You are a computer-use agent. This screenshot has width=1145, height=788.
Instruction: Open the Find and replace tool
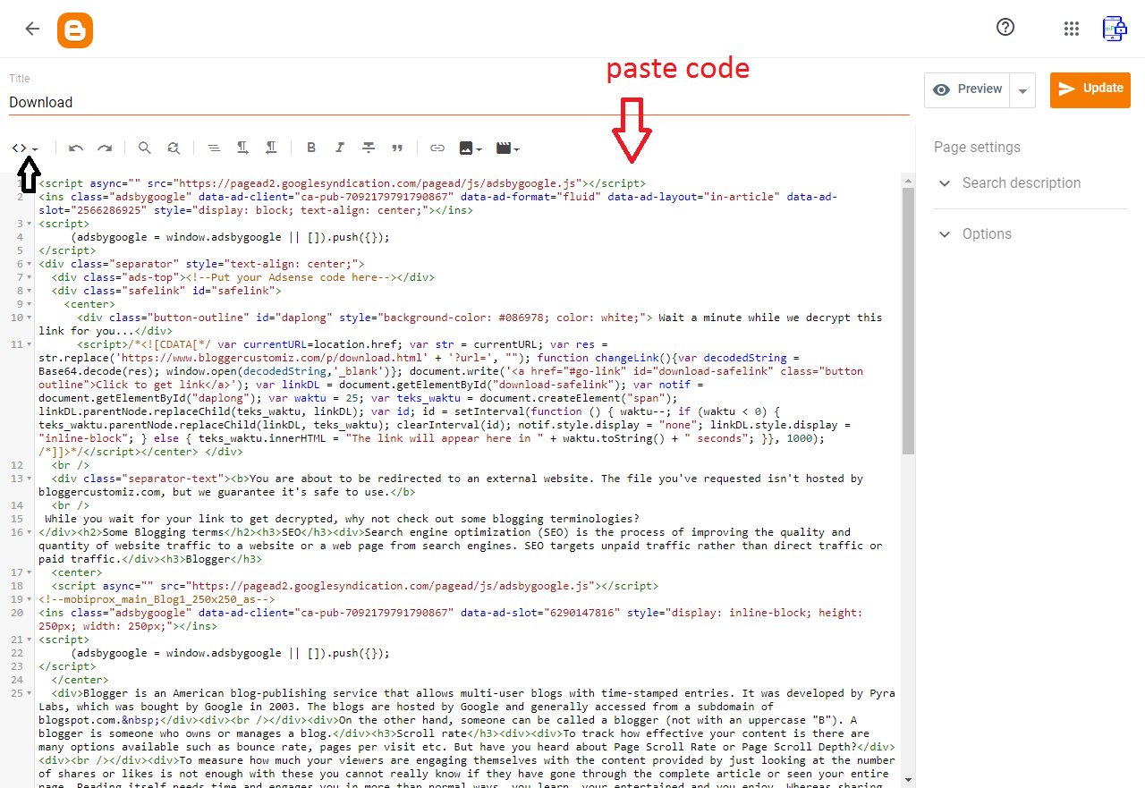pyautogui.click(x=174, y=148)
